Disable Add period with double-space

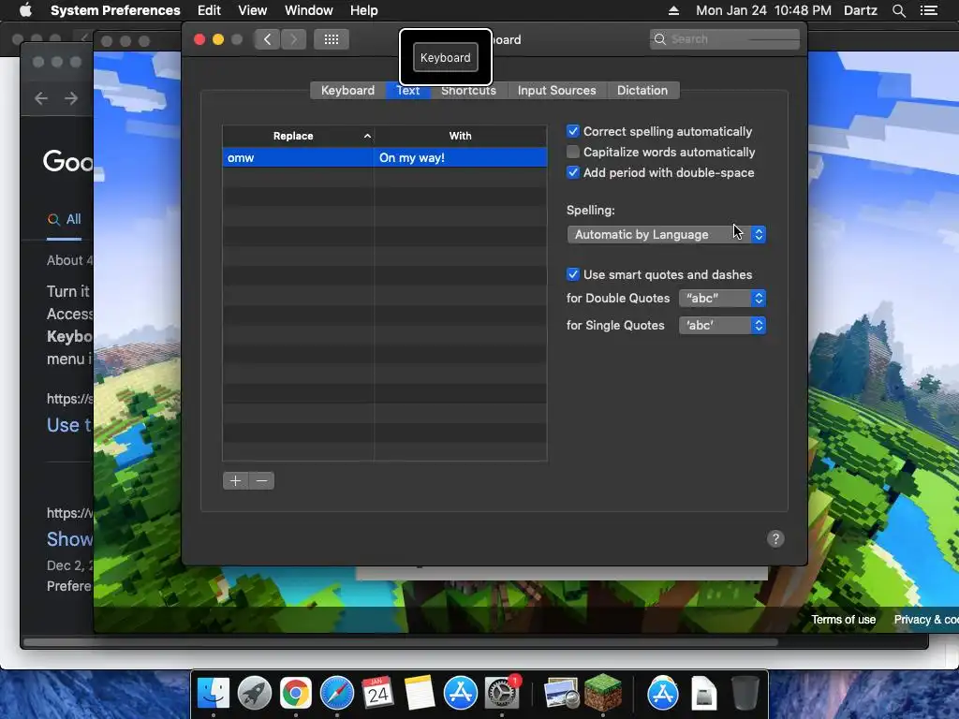tap(573, 172)
